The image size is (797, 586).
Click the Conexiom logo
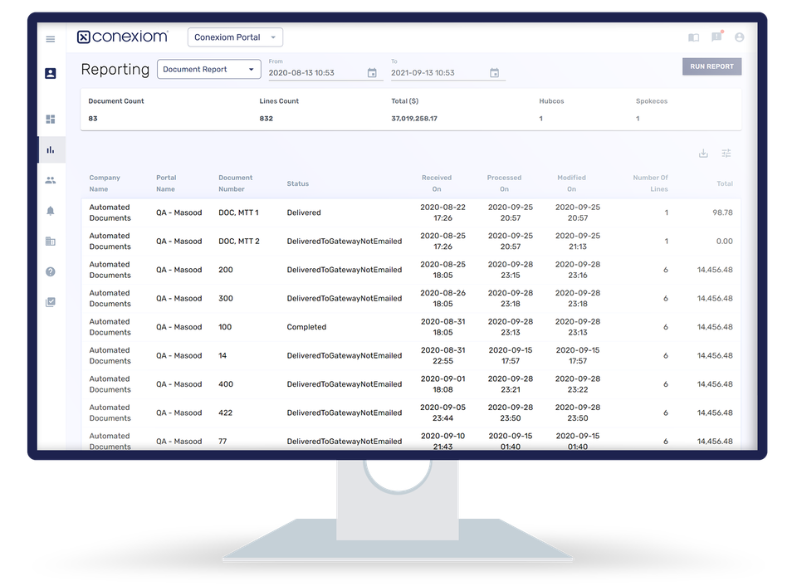pyautogui.click(x=123, y=37)
